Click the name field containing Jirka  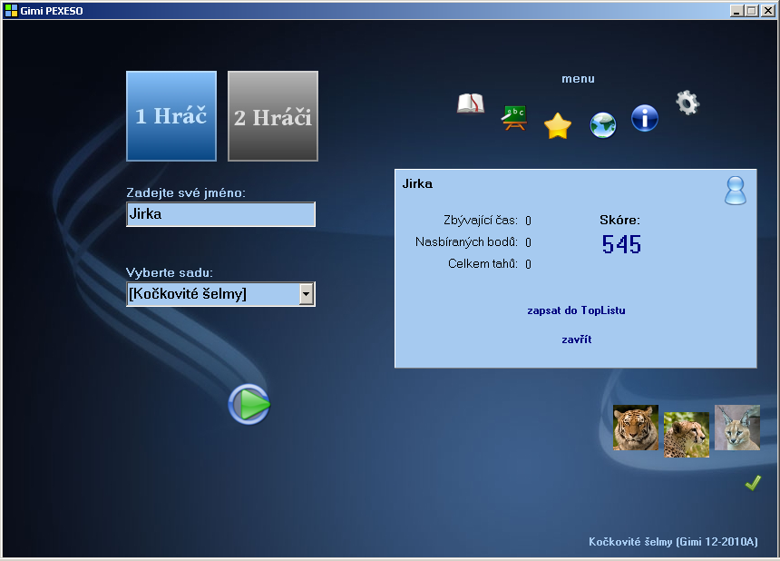tap(221, 214)
